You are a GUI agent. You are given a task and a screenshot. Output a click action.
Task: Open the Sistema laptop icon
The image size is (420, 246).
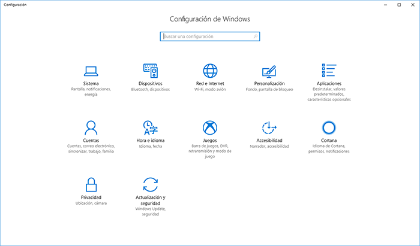(x=91, y=71)
